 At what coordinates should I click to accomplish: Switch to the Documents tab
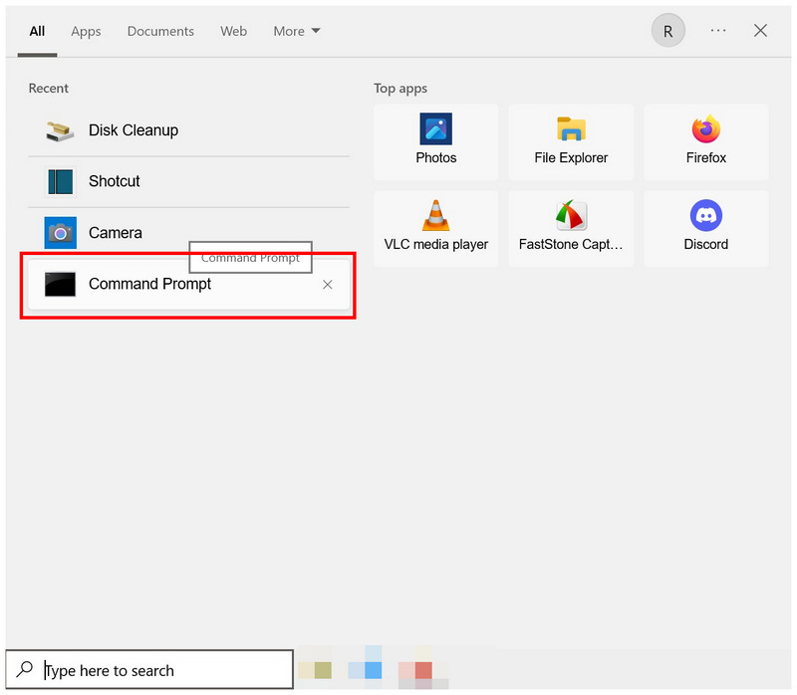[x=160, y=32]
